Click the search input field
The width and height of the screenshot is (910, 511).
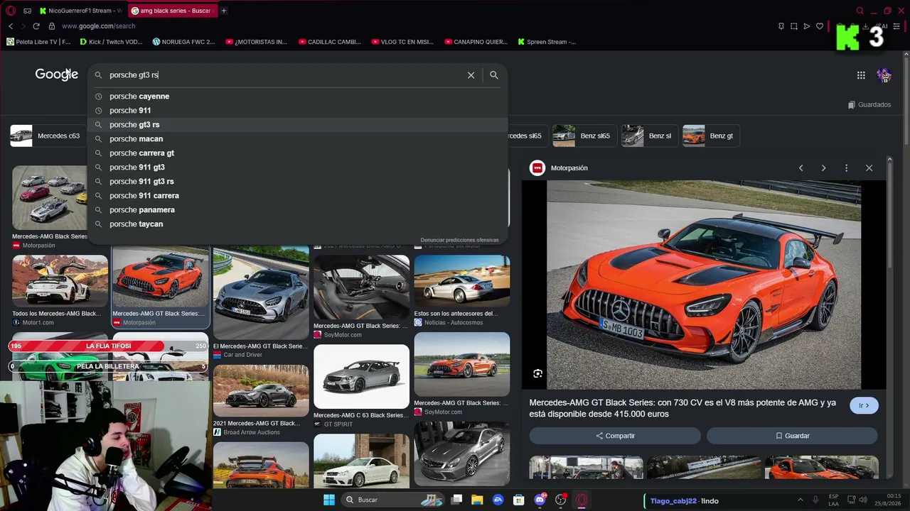click(284, 75)
